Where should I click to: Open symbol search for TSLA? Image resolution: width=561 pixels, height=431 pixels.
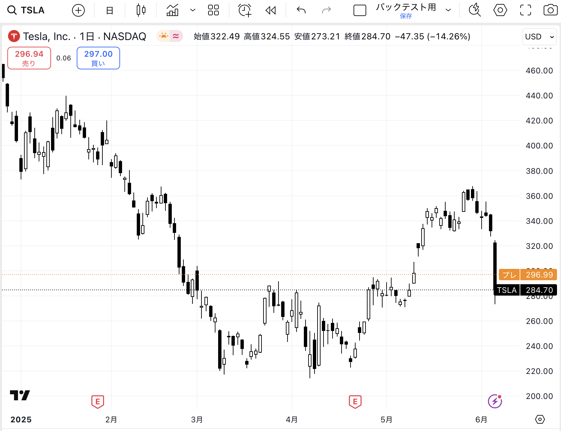click(26, 10)
